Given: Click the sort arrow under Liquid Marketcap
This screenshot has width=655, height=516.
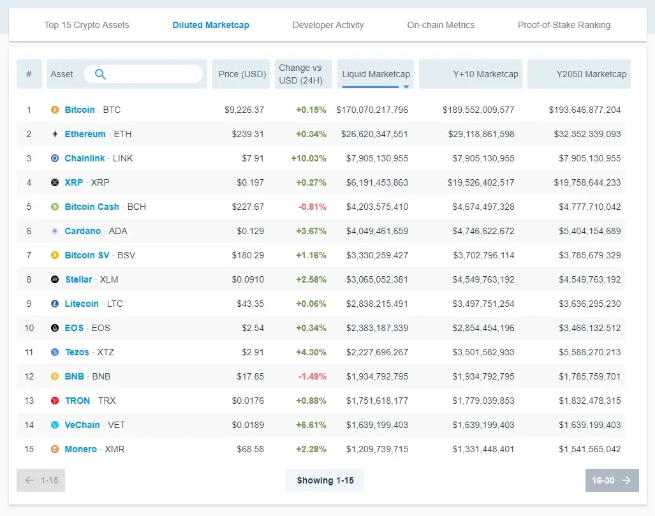Looking at the screenshot, I should (406, 87).
